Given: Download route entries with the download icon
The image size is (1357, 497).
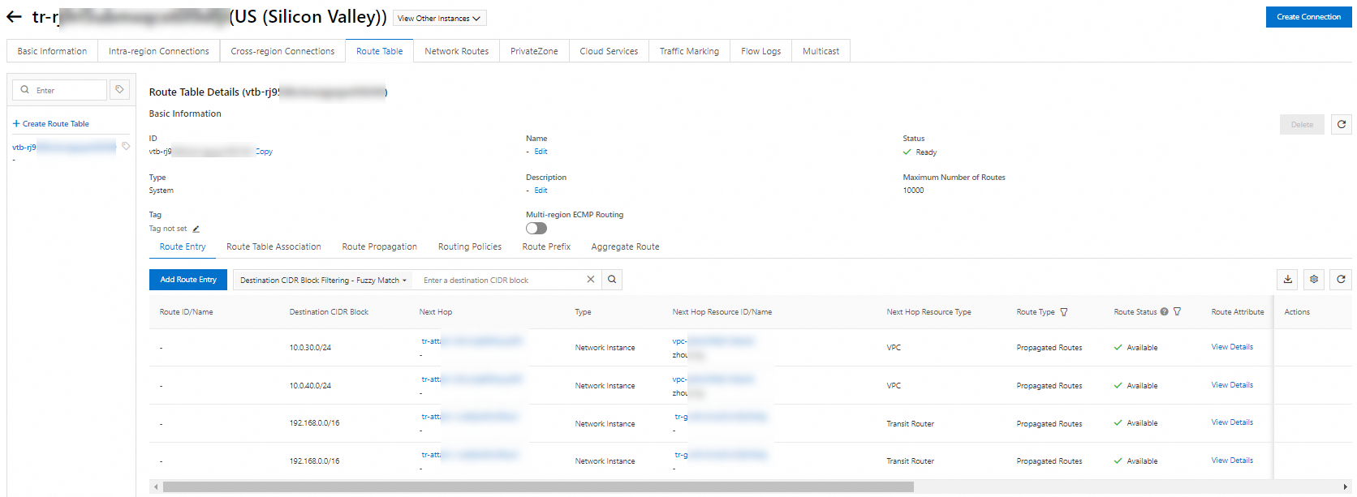Looking at the screenshot, I should coord(1287,280).
